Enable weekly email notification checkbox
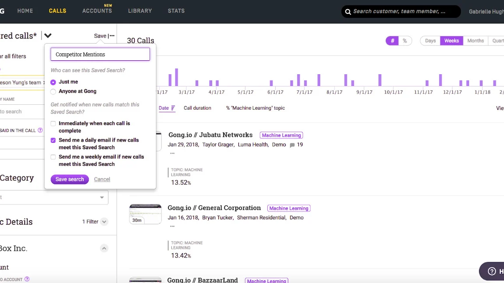 [53, 157]
